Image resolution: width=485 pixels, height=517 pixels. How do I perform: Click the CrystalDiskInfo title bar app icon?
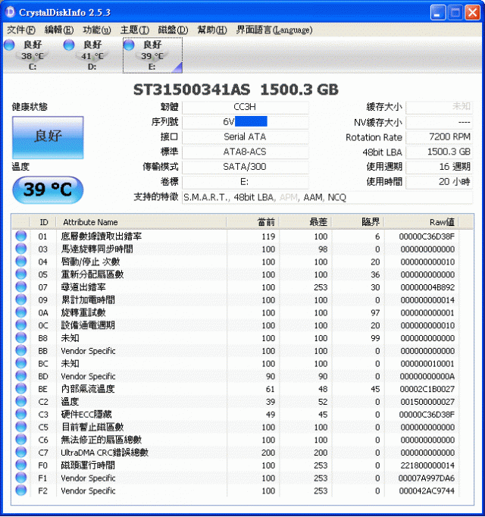click(x=11, y=12)
